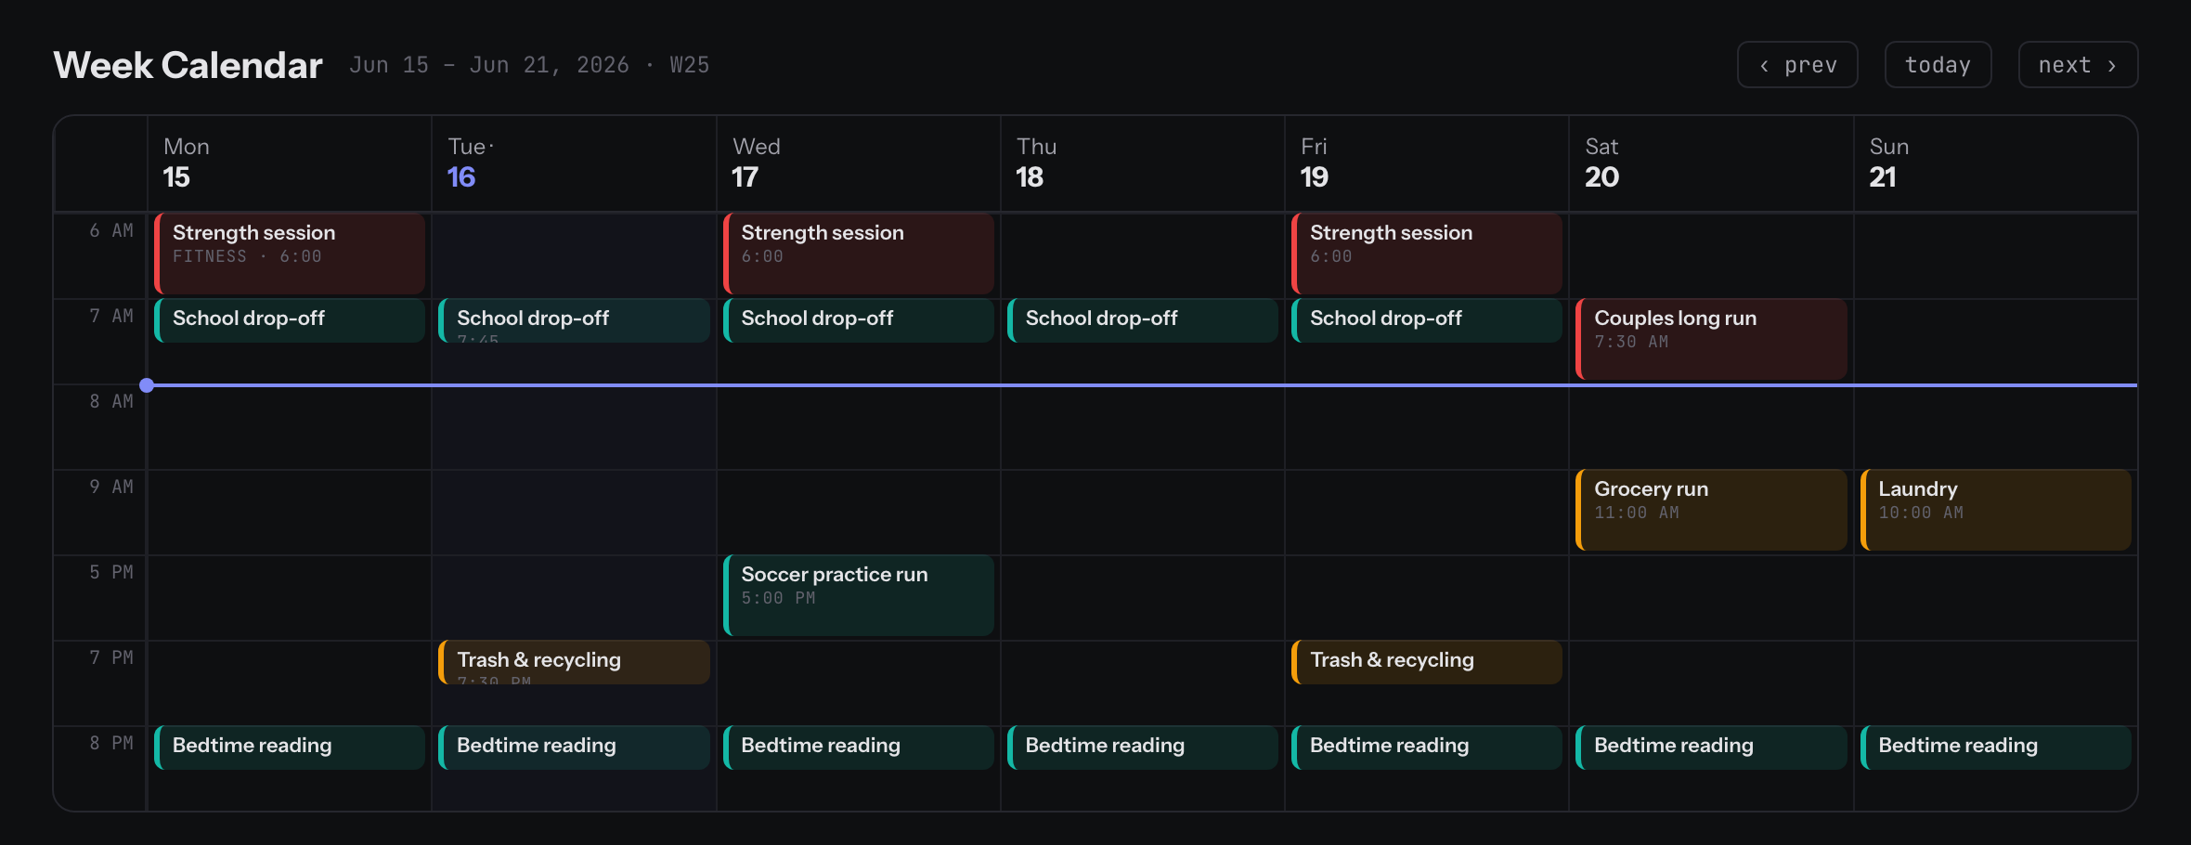Click the 6 AM time label

click(111, 230)
